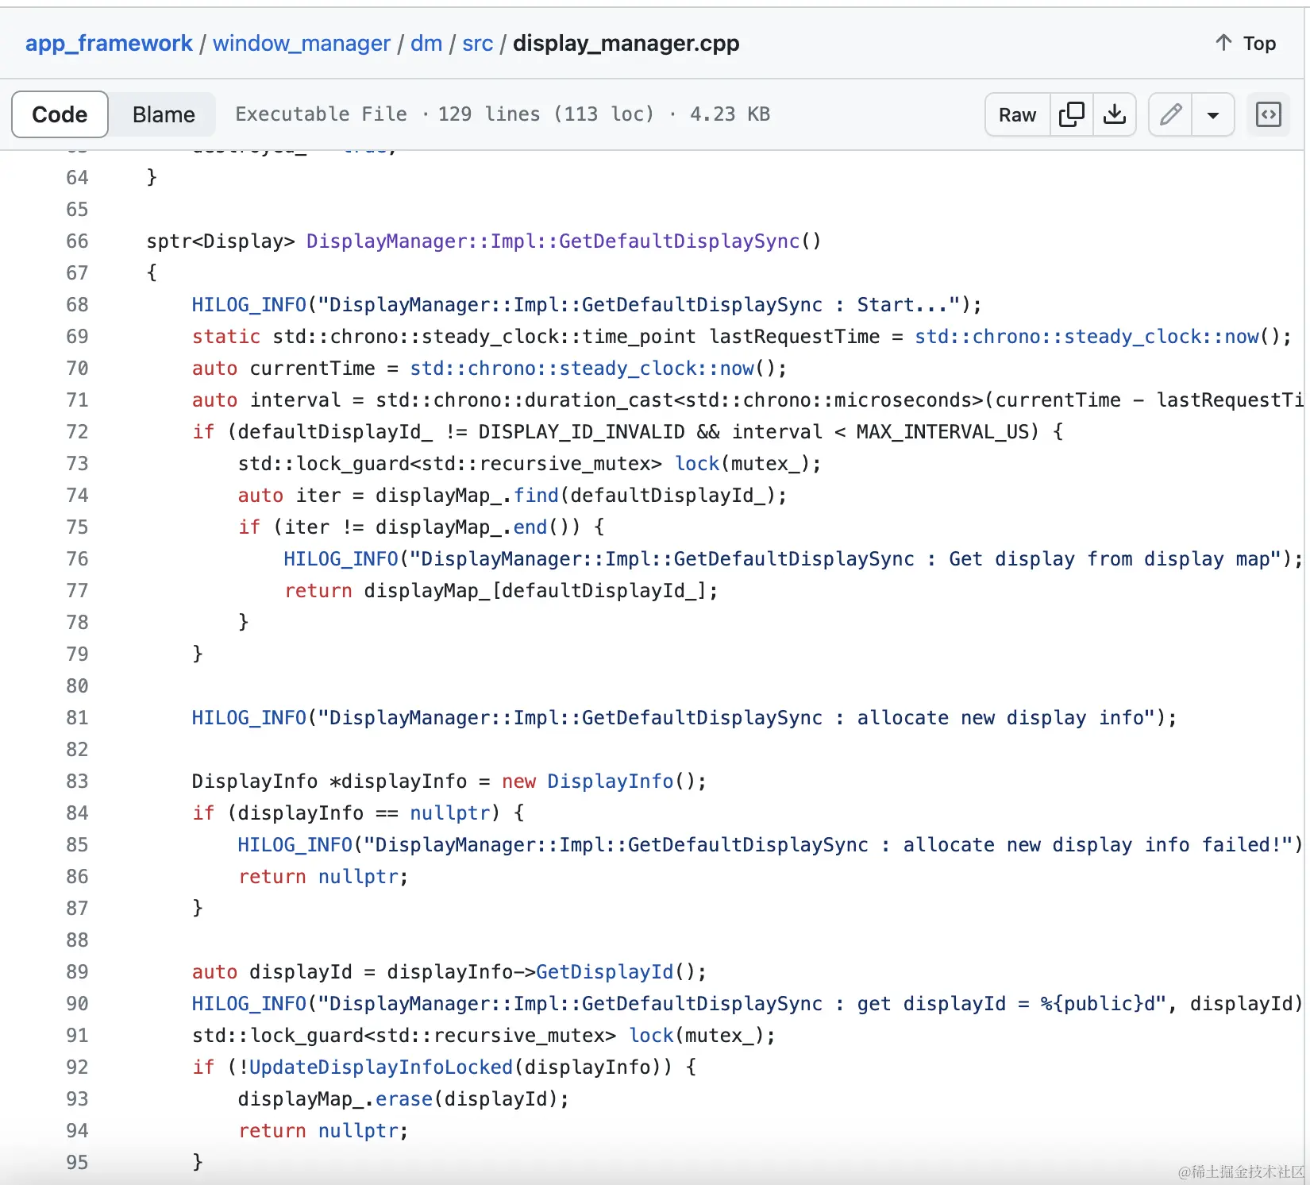Open symbols panel icon
Screen dimensions: 1310x1185
(x=1269, y=114)
